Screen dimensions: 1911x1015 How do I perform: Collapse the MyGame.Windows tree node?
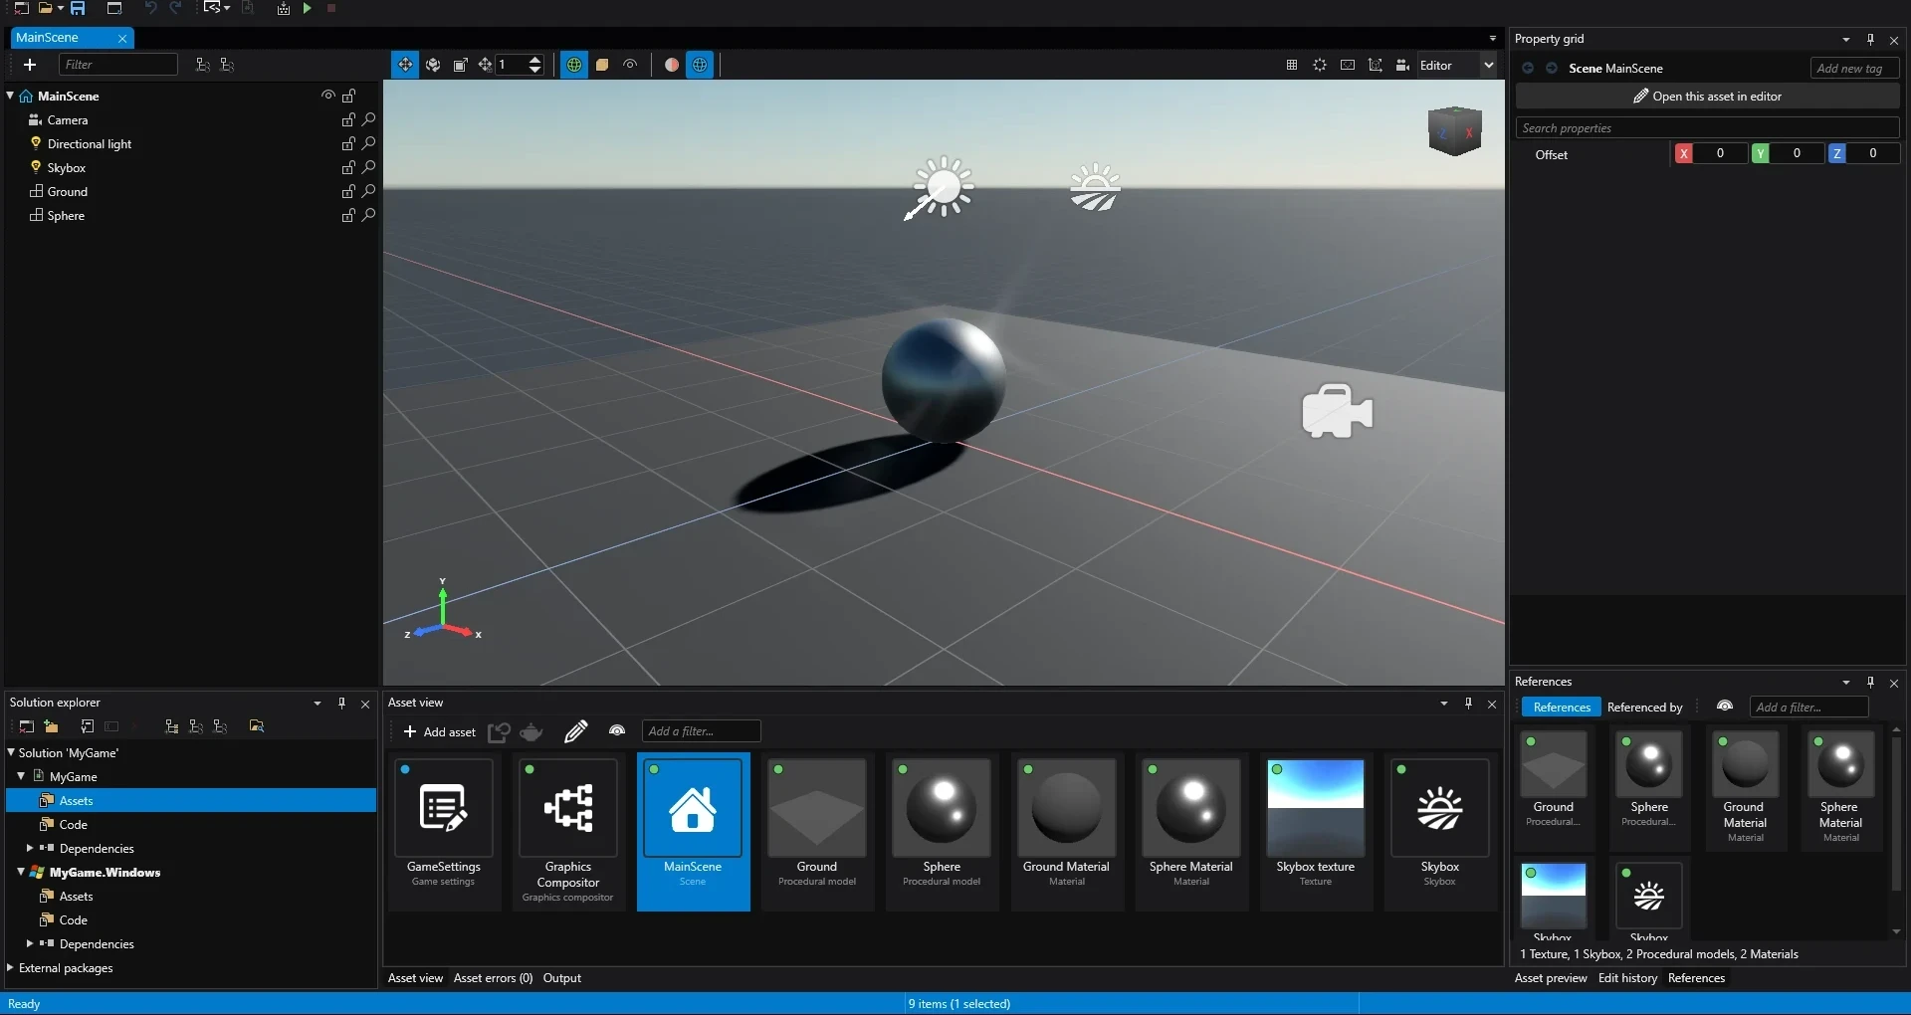tap(21, 872)
